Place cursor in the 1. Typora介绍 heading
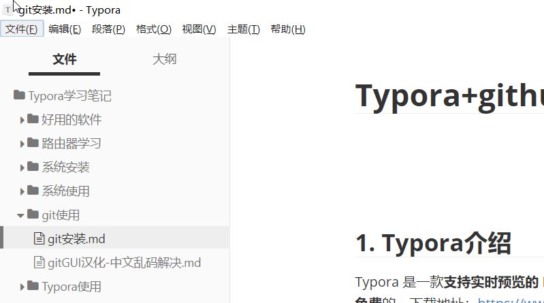 (x=433, y=243)
